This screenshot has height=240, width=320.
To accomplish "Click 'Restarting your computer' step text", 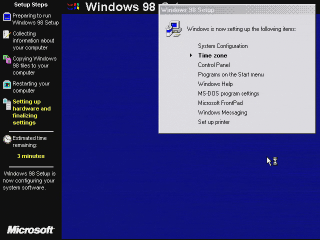I will point(31,87).
